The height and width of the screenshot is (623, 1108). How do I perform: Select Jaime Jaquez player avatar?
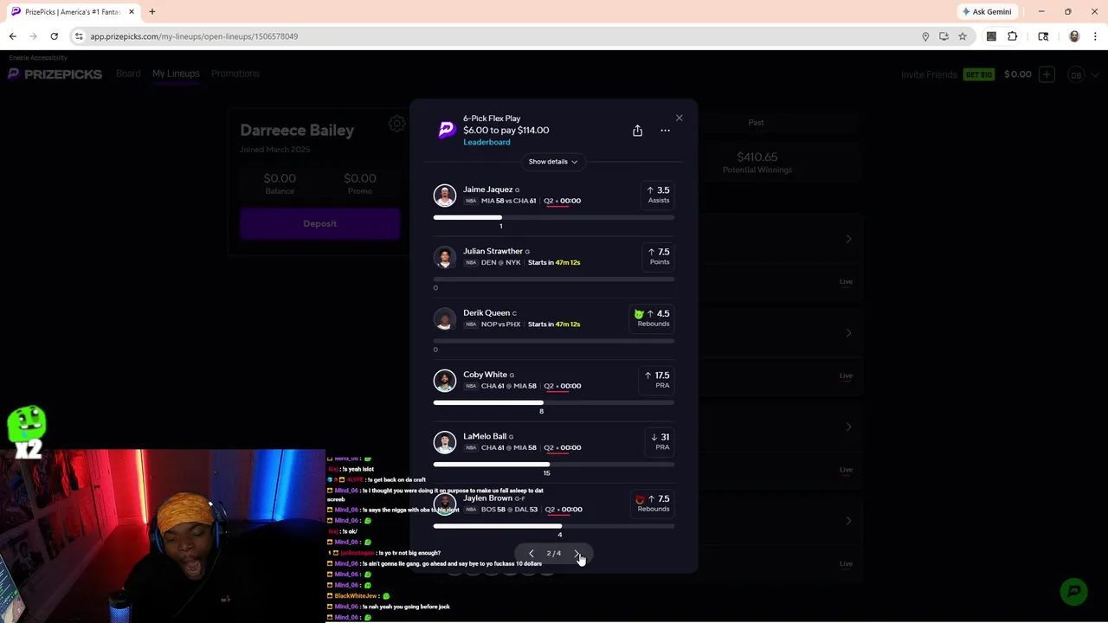(445, 196)
